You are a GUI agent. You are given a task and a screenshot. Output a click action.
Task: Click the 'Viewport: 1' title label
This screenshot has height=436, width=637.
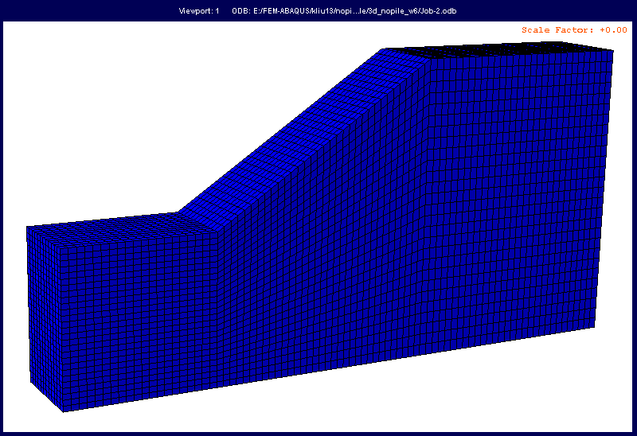199,11
